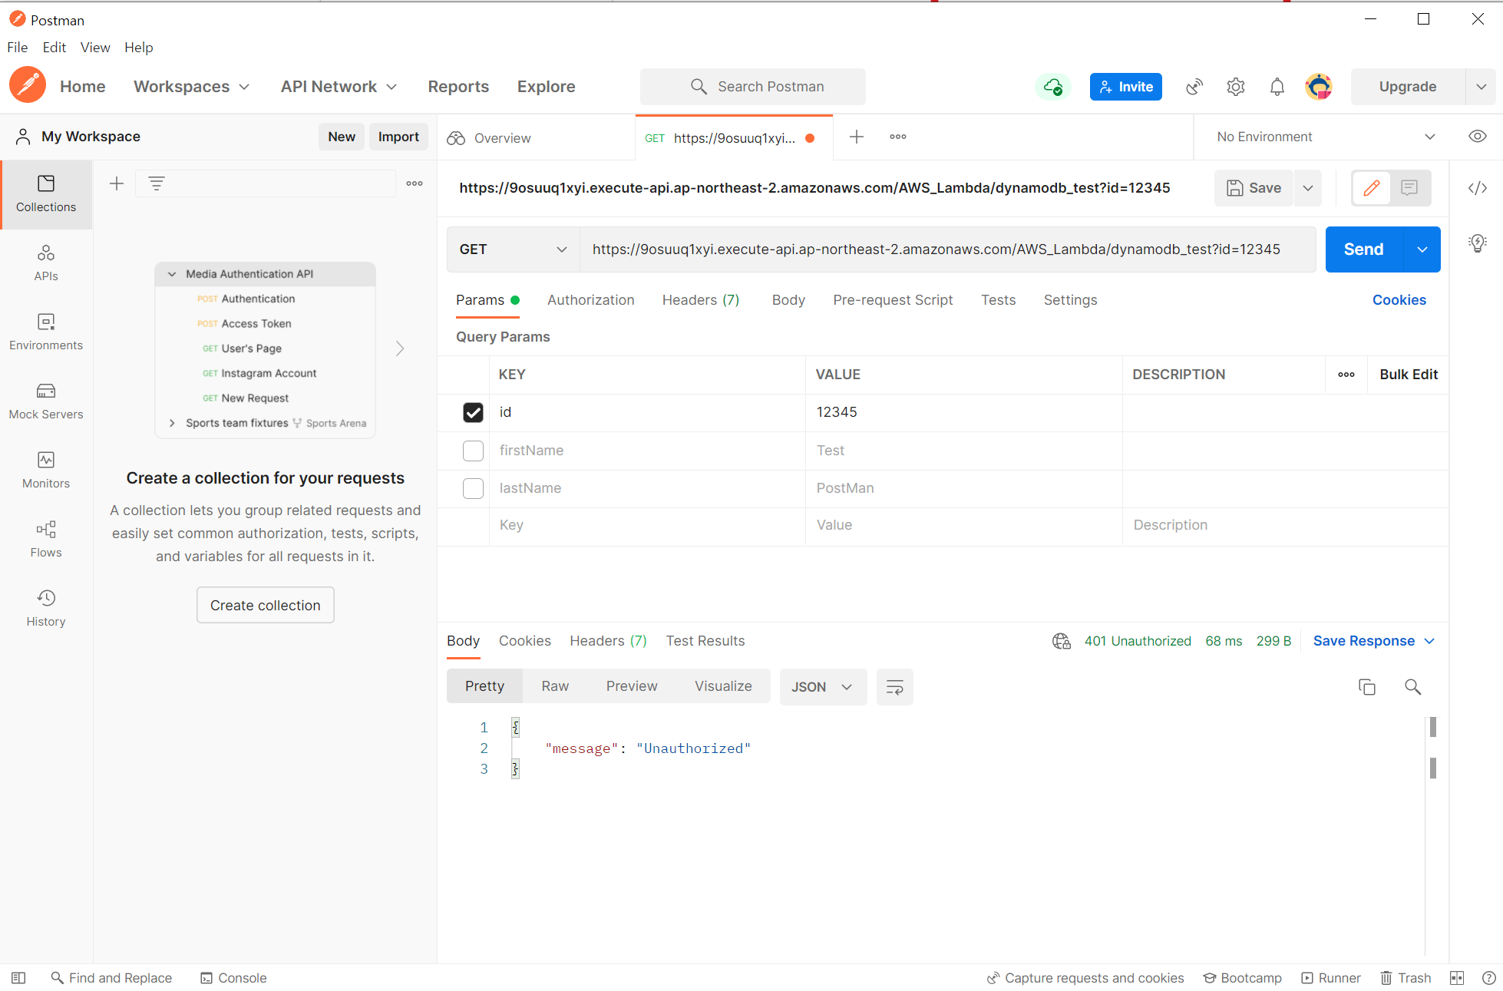Open the lightbulb info panel icon
This screenshot has height=991, width=1503.
(x=1478, y=243)
